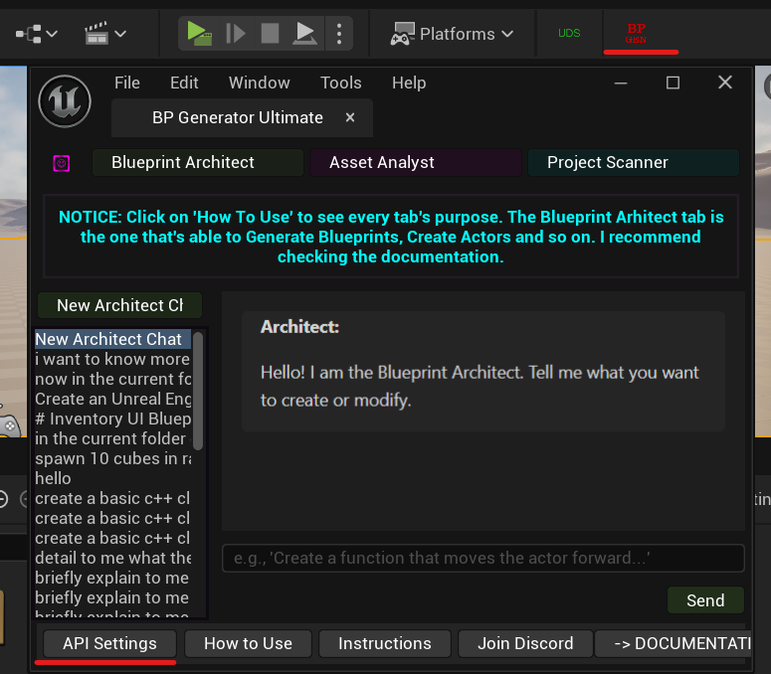The height and width of the screenshot is (674, 771).
Task: Open the blueprint node graph dropdown
Action: tap(36, 34)
